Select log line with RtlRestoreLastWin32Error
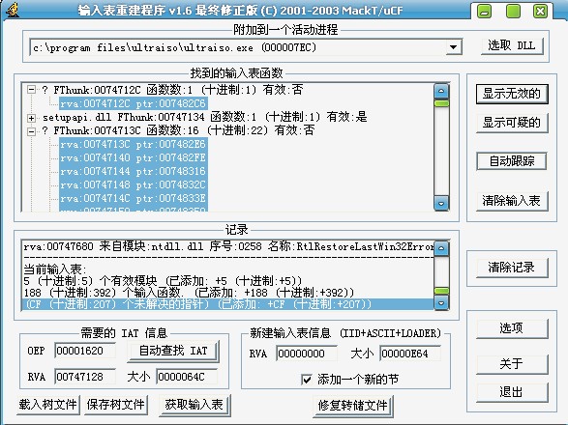The image size is (568, 425). (228, 246)
